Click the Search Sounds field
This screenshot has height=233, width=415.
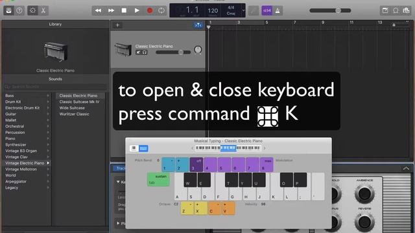[55, 87]
